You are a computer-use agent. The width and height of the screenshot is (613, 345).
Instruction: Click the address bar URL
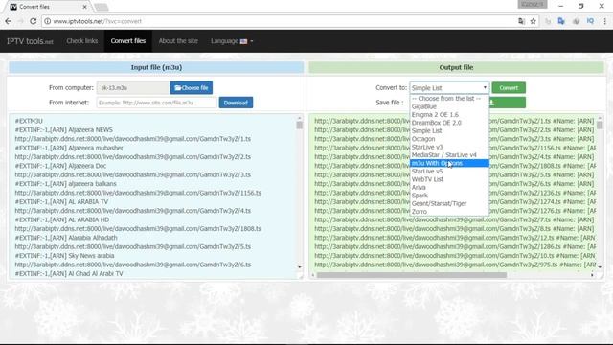pyautogui.click(x=98, y=21)
